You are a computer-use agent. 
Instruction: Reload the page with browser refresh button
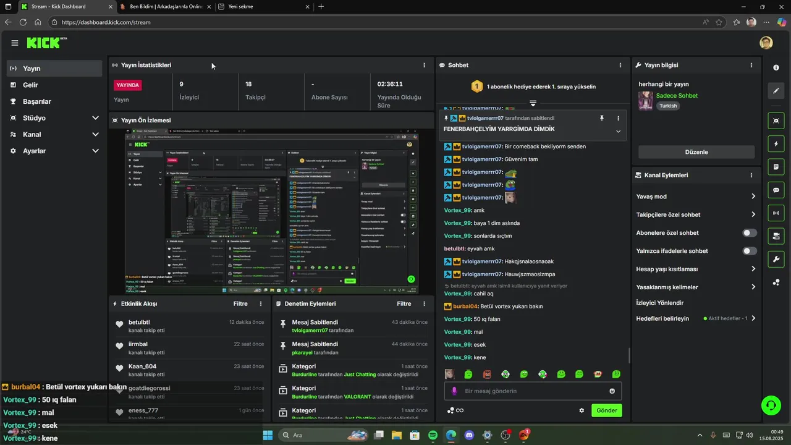point(23,22)
